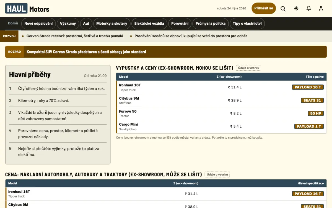This screenshot has width=332, height=208.
Task: Click the 50 HP badge
Action: [316, 113]
